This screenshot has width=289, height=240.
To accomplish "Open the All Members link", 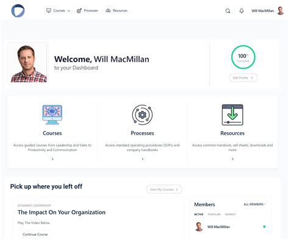I will click(x=255, y=204).
